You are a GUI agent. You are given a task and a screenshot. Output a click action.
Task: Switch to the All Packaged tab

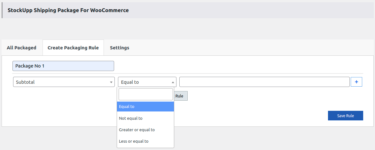click(21, 48)
